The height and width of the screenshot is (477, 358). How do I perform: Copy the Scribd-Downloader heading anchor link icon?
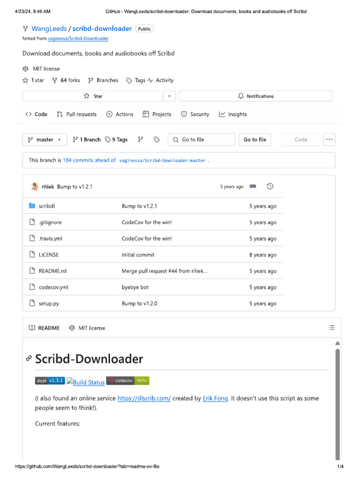(x=29, y=358)
